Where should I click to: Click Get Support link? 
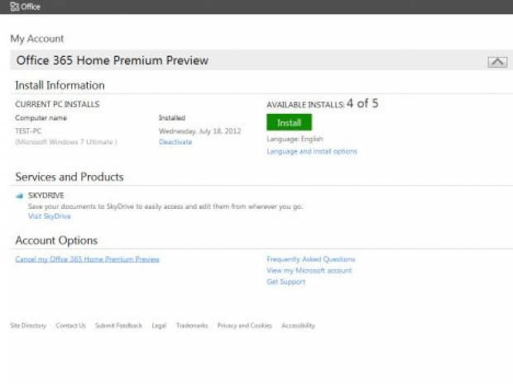(286, 282)
